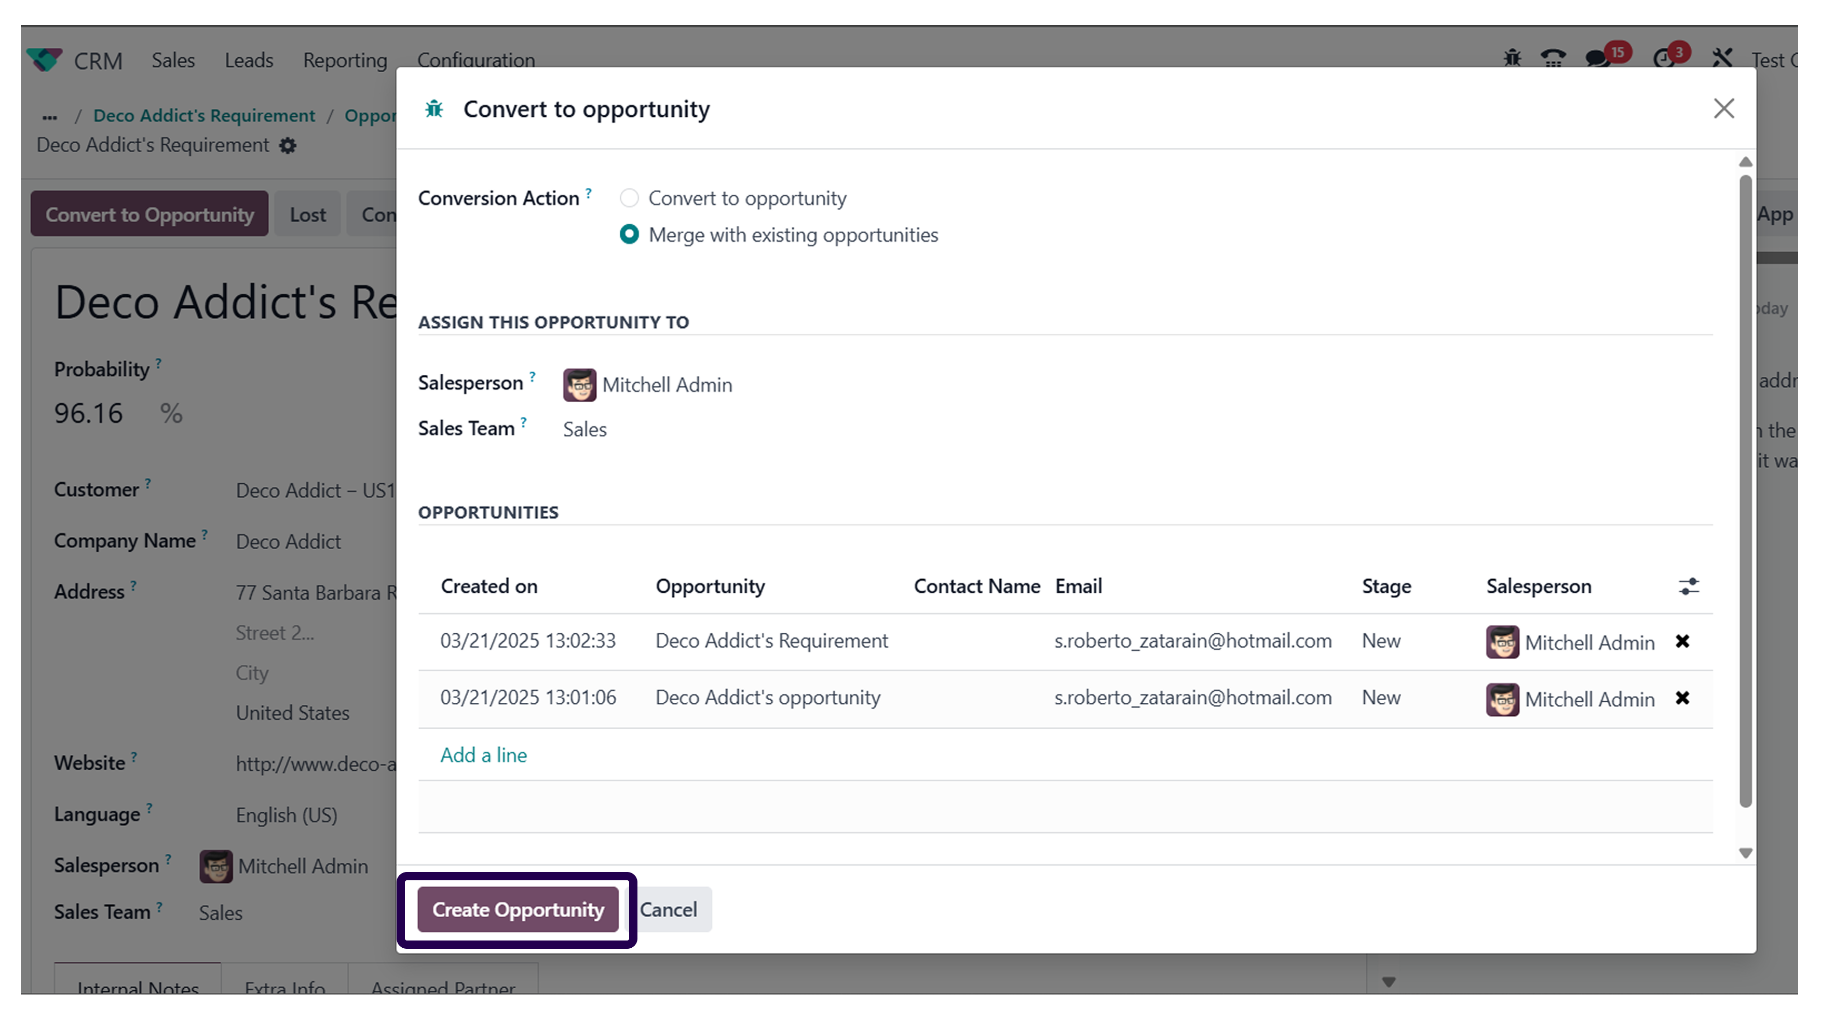Select Convert to opportunity radio option
The image size is (1821, 1036).
coord(629,198)
